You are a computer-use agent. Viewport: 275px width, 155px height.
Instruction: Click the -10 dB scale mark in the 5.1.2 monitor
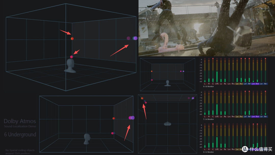click(201, 131)
